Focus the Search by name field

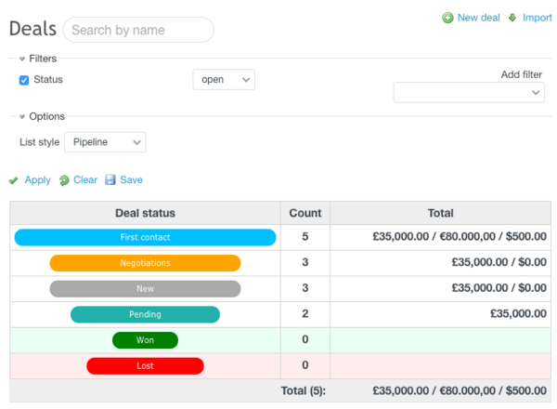click(138, 30)
